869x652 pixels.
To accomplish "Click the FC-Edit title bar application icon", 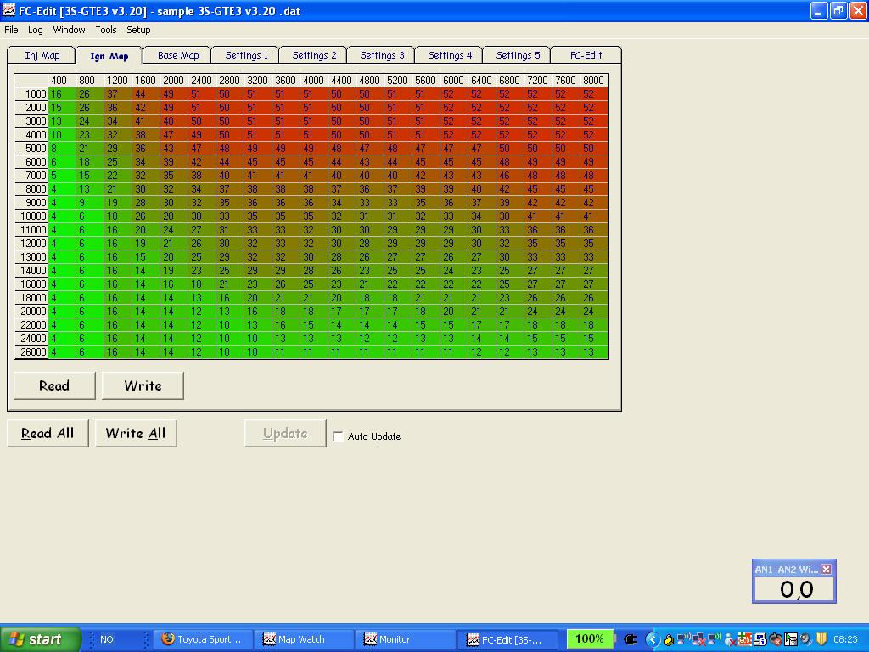I will point(9,11).
